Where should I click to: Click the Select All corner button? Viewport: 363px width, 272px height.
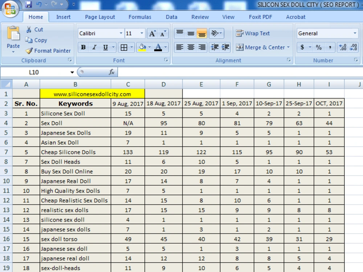tap(6, 84)
